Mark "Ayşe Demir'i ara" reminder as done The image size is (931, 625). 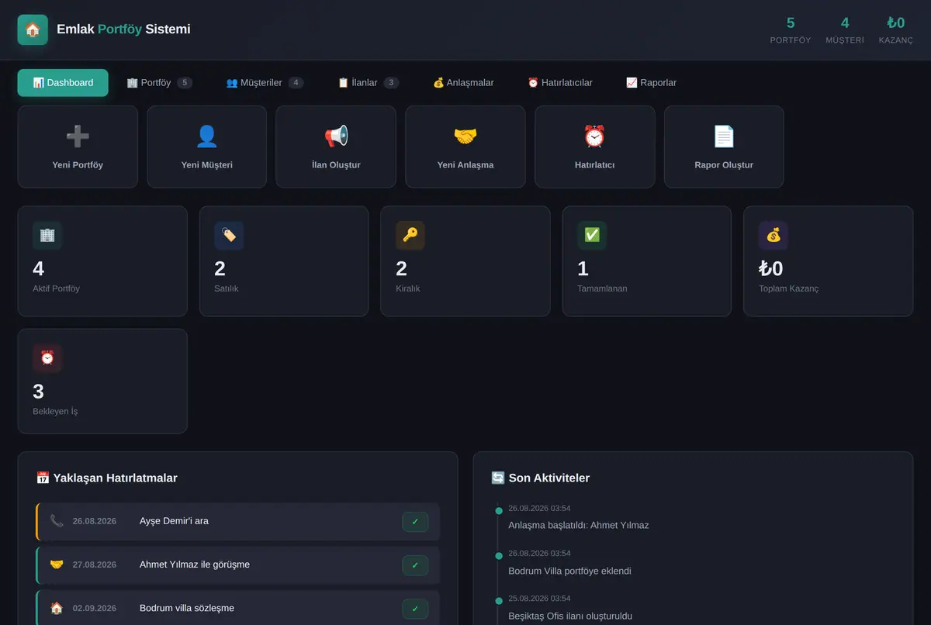415,522
